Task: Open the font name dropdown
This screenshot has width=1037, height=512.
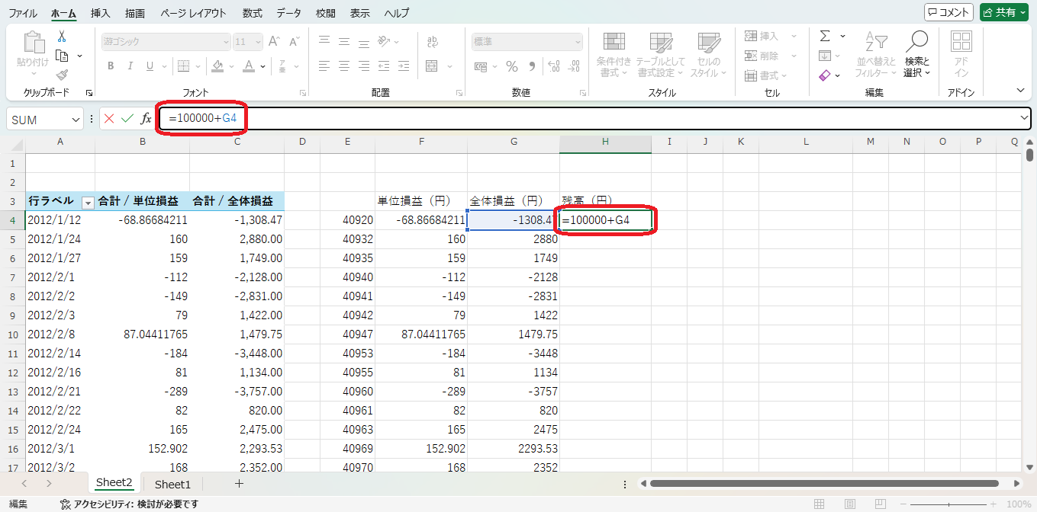Action: pyautogui.click(x=226, y=42)
